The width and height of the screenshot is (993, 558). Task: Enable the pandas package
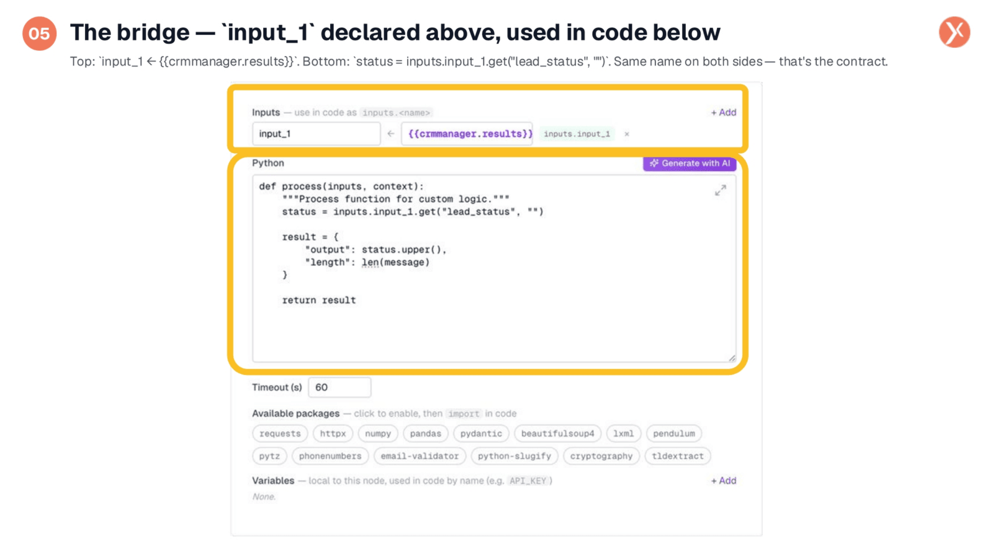425,433
